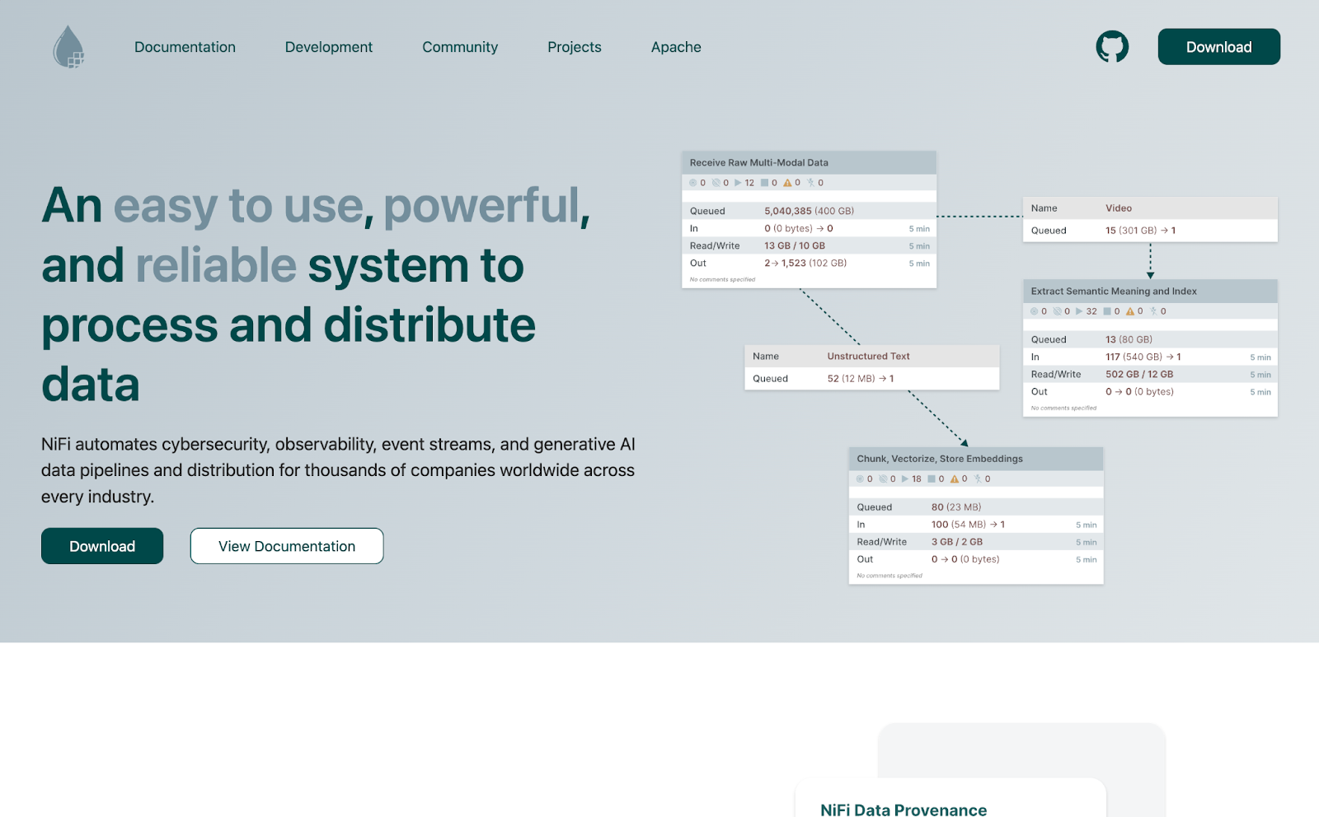
Task: Click the 'Unstructured Text' connection name
Action: (x=869, y=357)
